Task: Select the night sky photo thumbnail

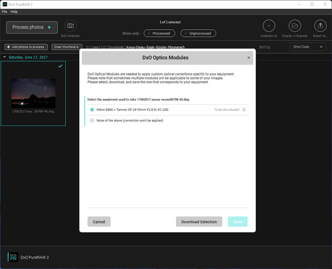Action: pos(34,93)
